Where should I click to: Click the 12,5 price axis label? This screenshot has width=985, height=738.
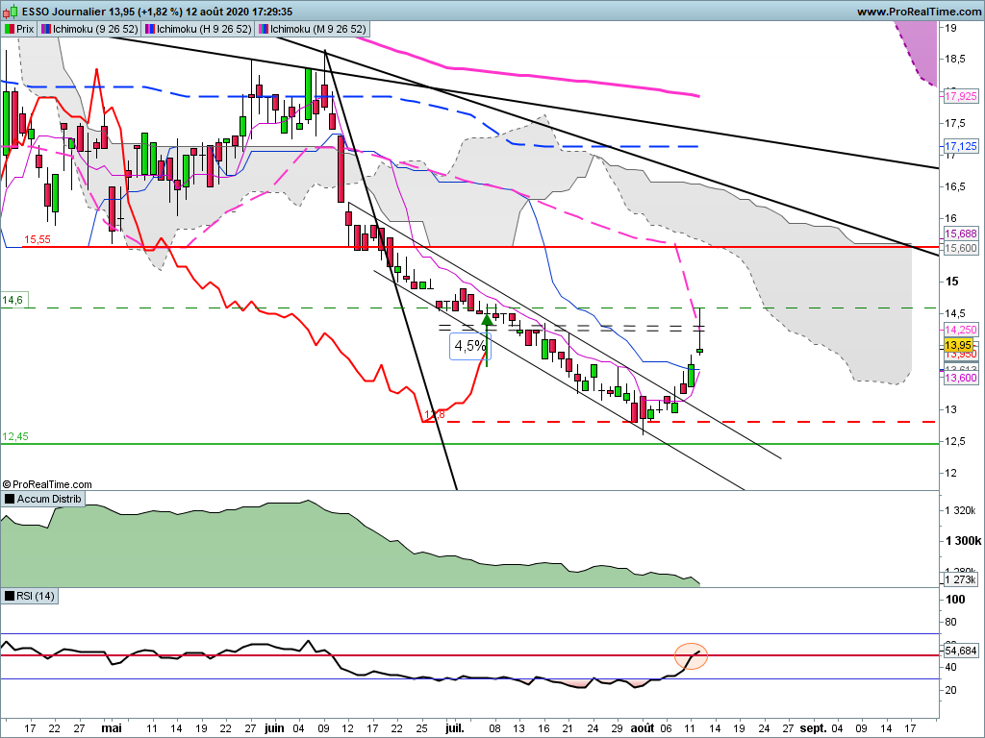(x=955, y=442)
